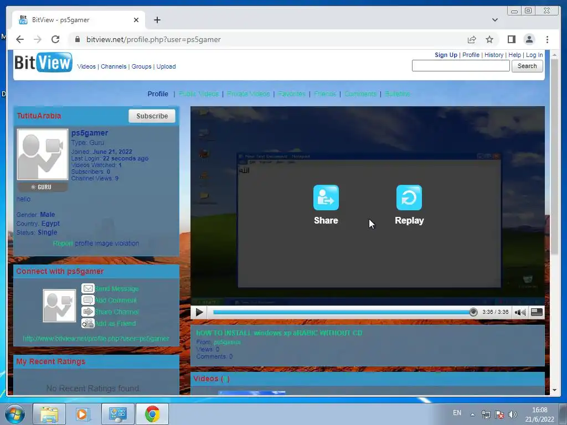Switch to Public Videos tab
The width and height of the screenshot is (567, 425).
click(199, 94)
